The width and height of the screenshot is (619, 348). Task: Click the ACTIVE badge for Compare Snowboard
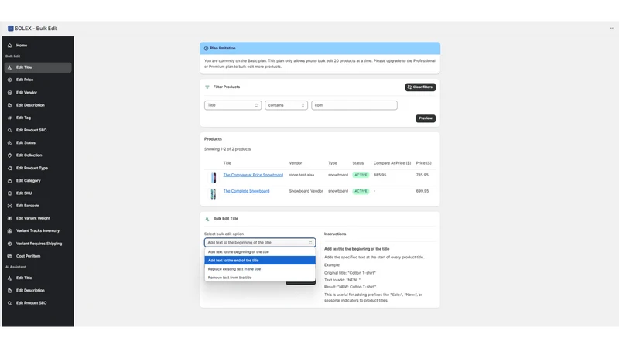[x=361, y=176]
